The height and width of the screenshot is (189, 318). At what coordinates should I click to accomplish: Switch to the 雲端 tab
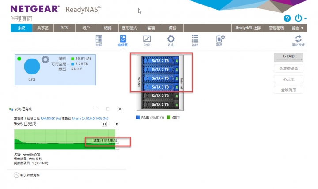(x=151, y=28)
